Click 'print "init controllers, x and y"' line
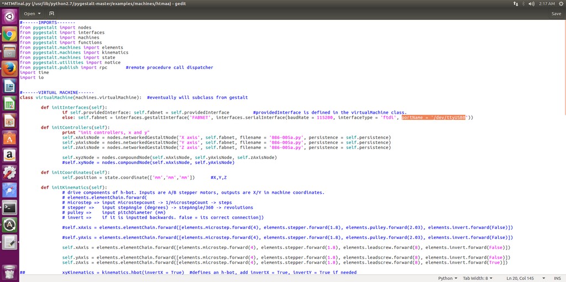Image resolution: width=566 pixels, height=282 pixels. [x=106, y=132]
